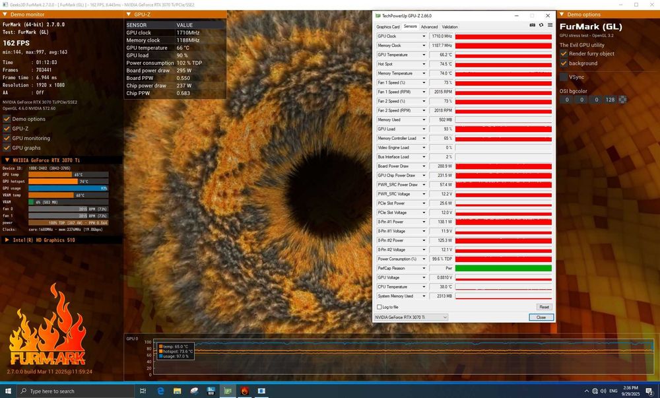This screenshot has width=660, height=398.
Task: Open the notification center icon
Action: point(649,391)
